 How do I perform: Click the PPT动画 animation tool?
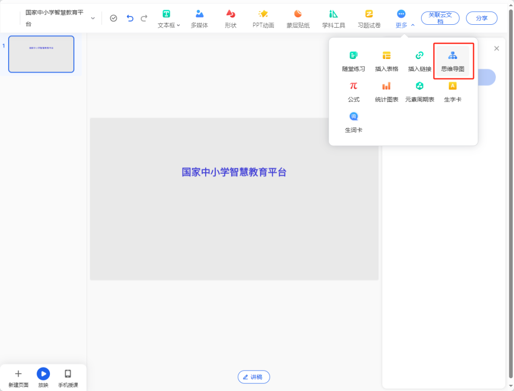tap(262, 18)
